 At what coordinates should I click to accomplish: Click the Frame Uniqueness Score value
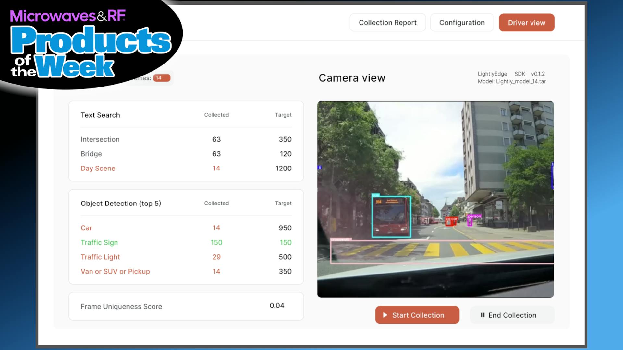[x=277, y=306]
